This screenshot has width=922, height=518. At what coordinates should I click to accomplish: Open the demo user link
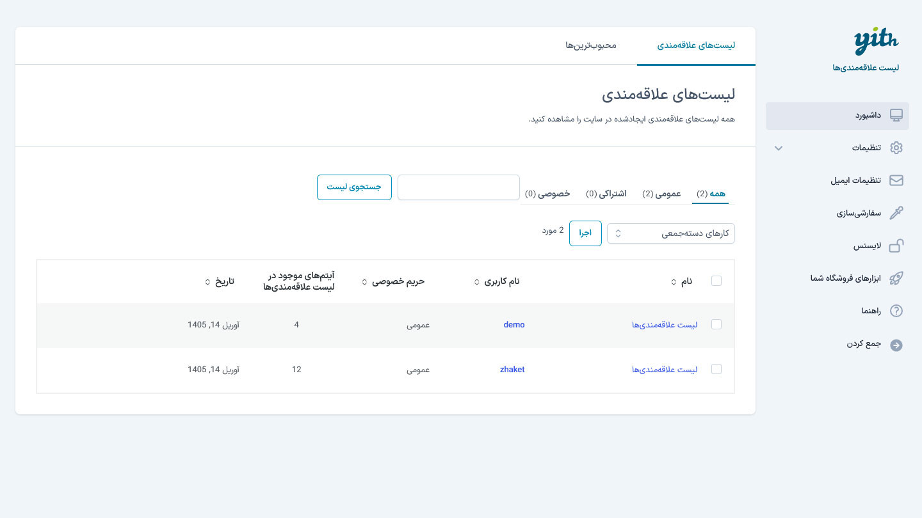(514, 325)
